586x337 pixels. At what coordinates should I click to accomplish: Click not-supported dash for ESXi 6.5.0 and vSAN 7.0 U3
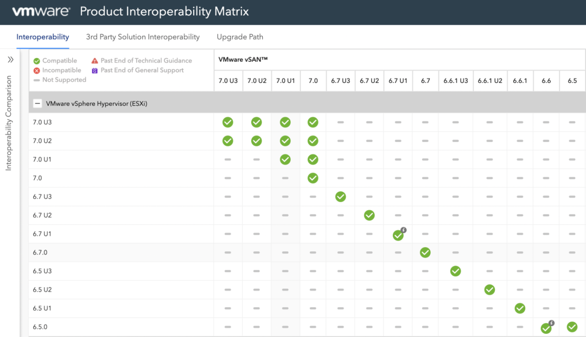(227, 327)
